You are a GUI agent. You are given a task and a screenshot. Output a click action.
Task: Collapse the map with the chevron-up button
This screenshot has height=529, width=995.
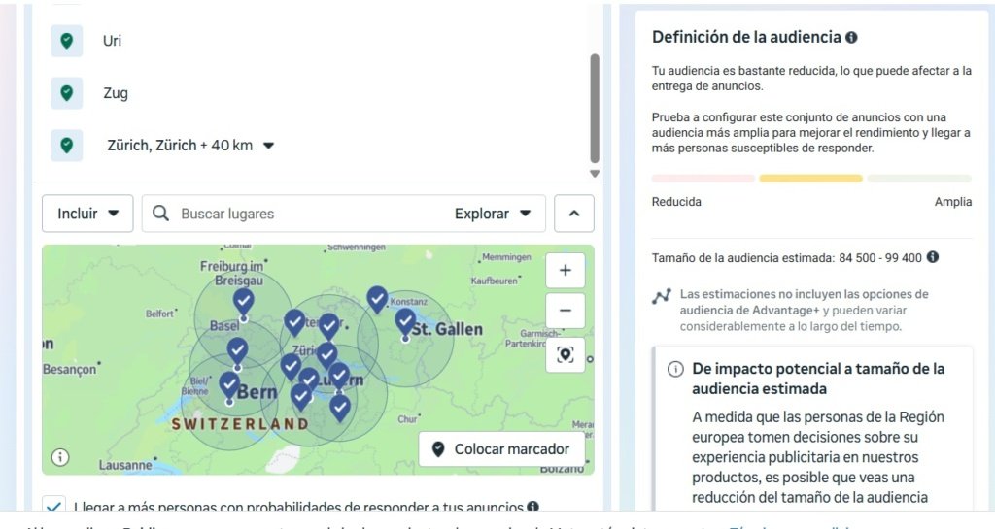pyautogui.click(x=573, y=214)
